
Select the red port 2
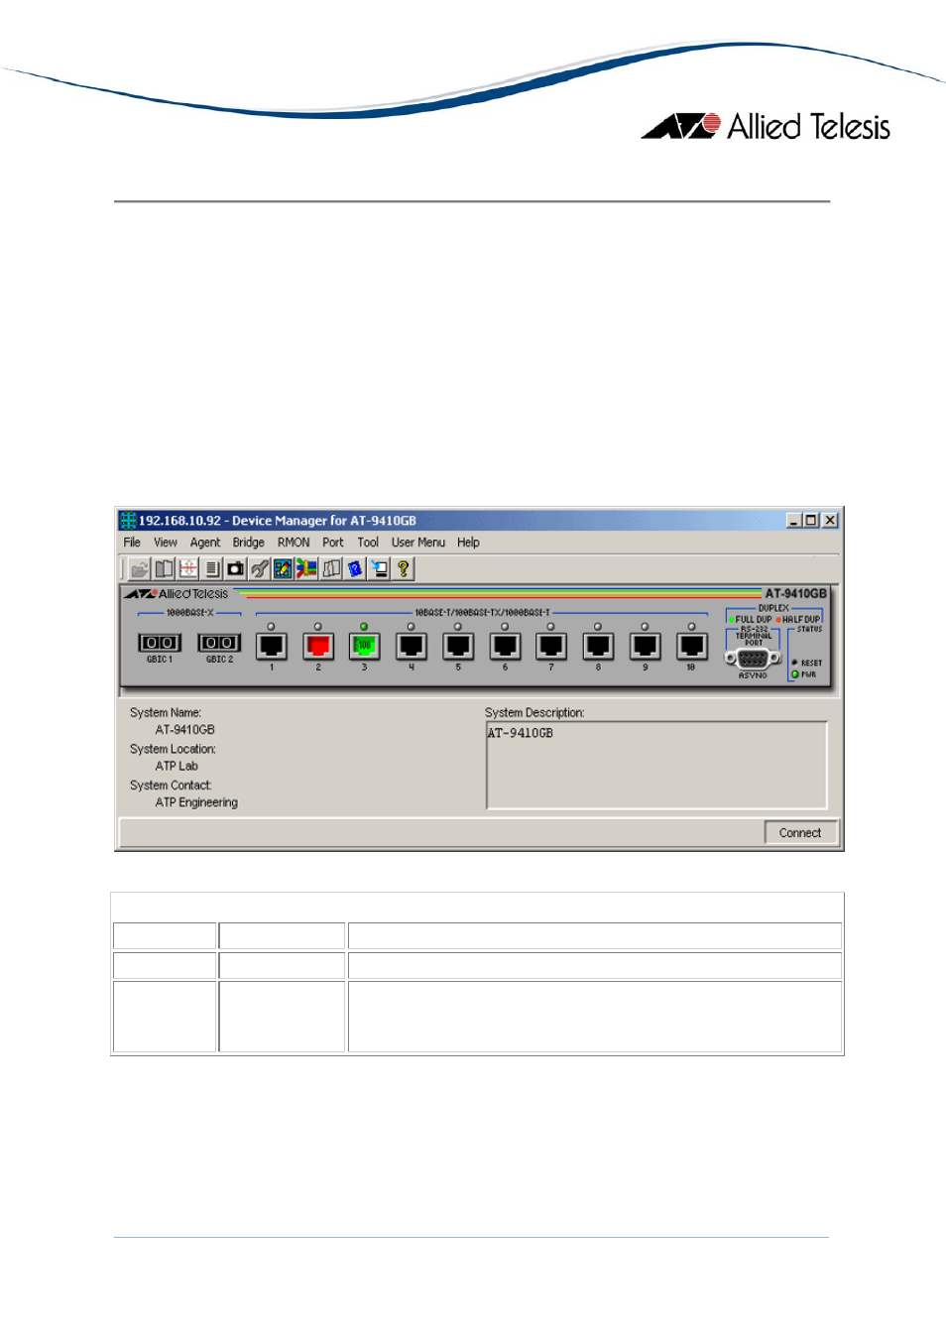(x=317, y=646)
